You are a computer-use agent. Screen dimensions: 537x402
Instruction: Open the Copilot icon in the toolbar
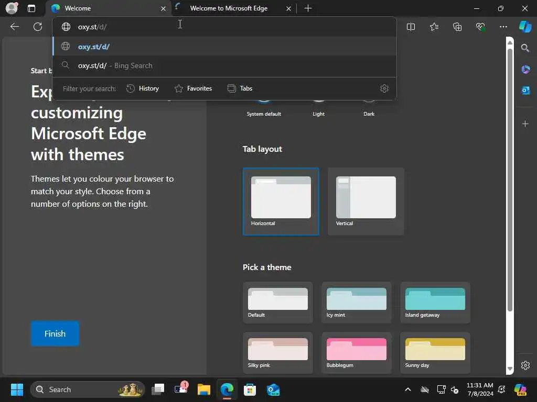pyautogui.click(x=525, y=27)
